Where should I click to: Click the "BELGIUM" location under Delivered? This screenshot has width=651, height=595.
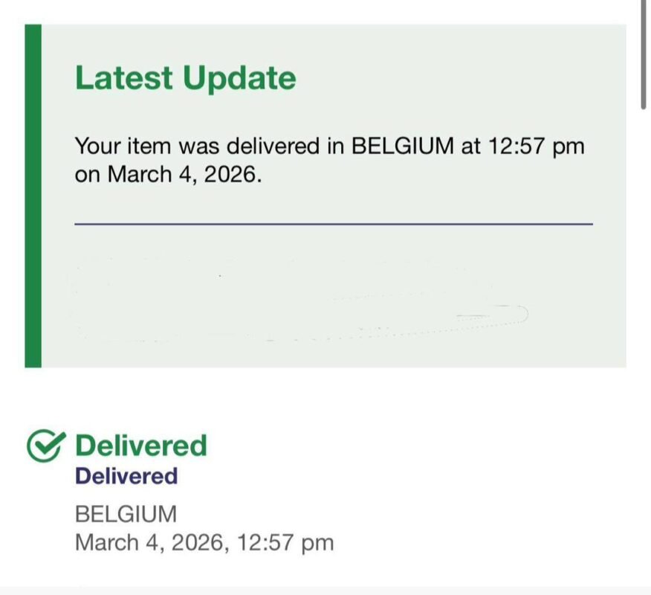point(126,514)
